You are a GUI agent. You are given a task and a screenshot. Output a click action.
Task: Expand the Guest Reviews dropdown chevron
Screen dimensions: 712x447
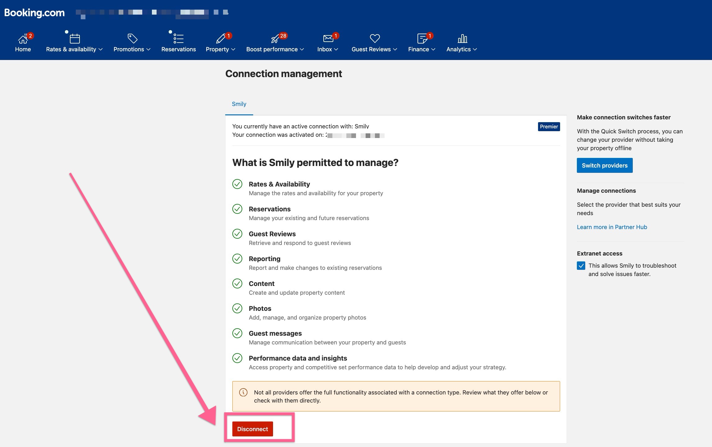(x=395, y=49)
